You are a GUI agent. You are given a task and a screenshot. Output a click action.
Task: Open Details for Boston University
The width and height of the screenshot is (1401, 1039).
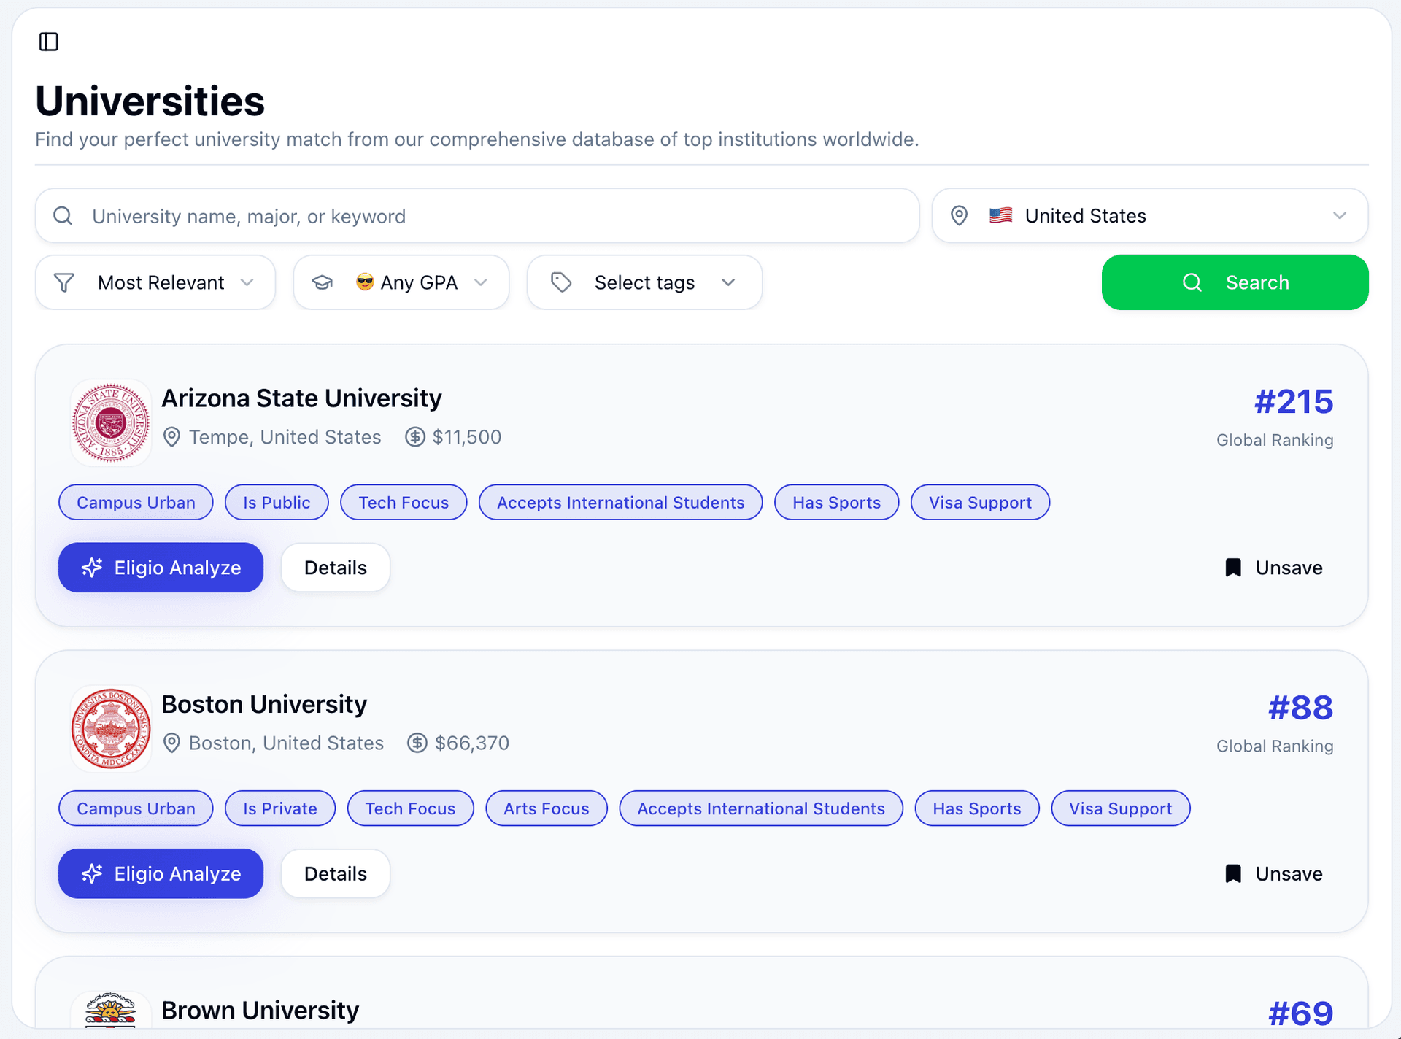pos(336,873)
